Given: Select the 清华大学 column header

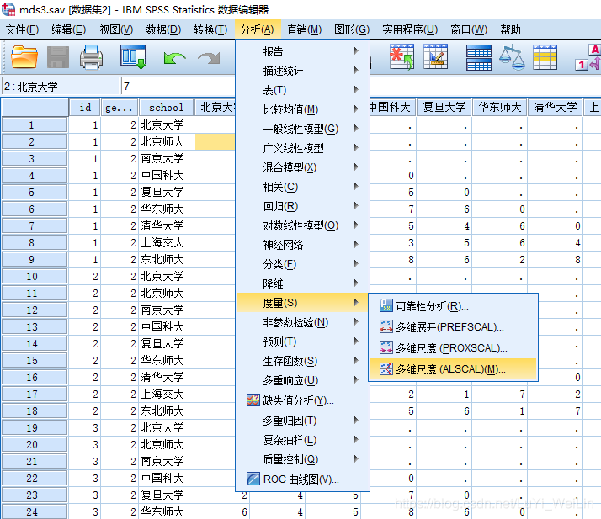Looking at the screenshot, I should pos(556,107).
